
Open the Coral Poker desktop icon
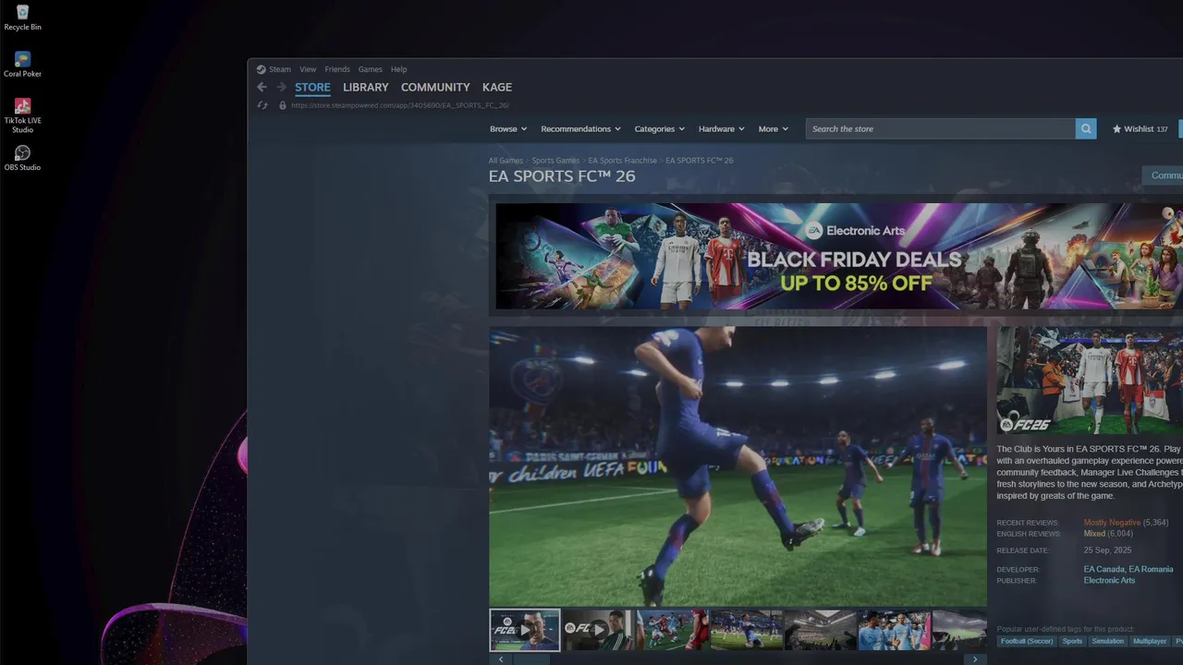(x=22, y=65)
